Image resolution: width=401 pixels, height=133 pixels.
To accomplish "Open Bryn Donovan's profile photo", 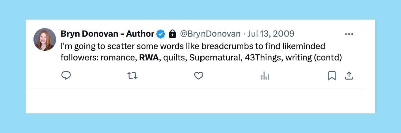I will pos(45,39).
